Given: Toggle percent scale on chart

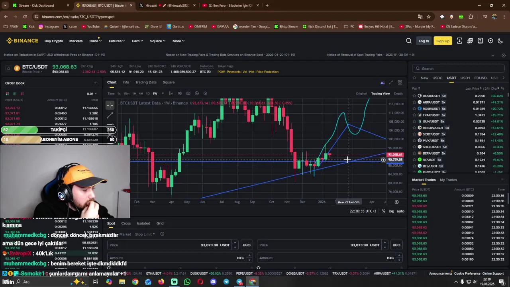Looking at the screenshot, I should [383, 211].
